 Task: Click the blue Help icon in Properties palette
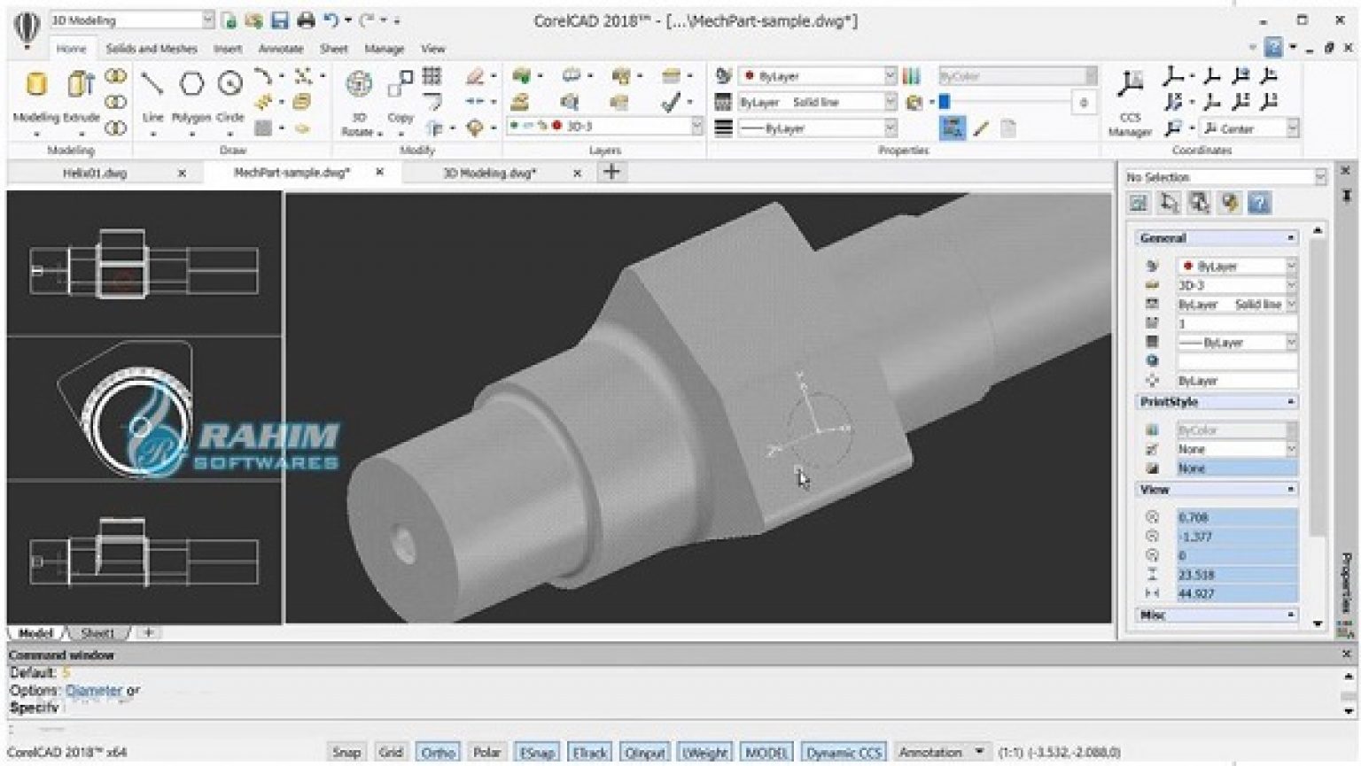pyautogui.click(x=1259, y=203)
